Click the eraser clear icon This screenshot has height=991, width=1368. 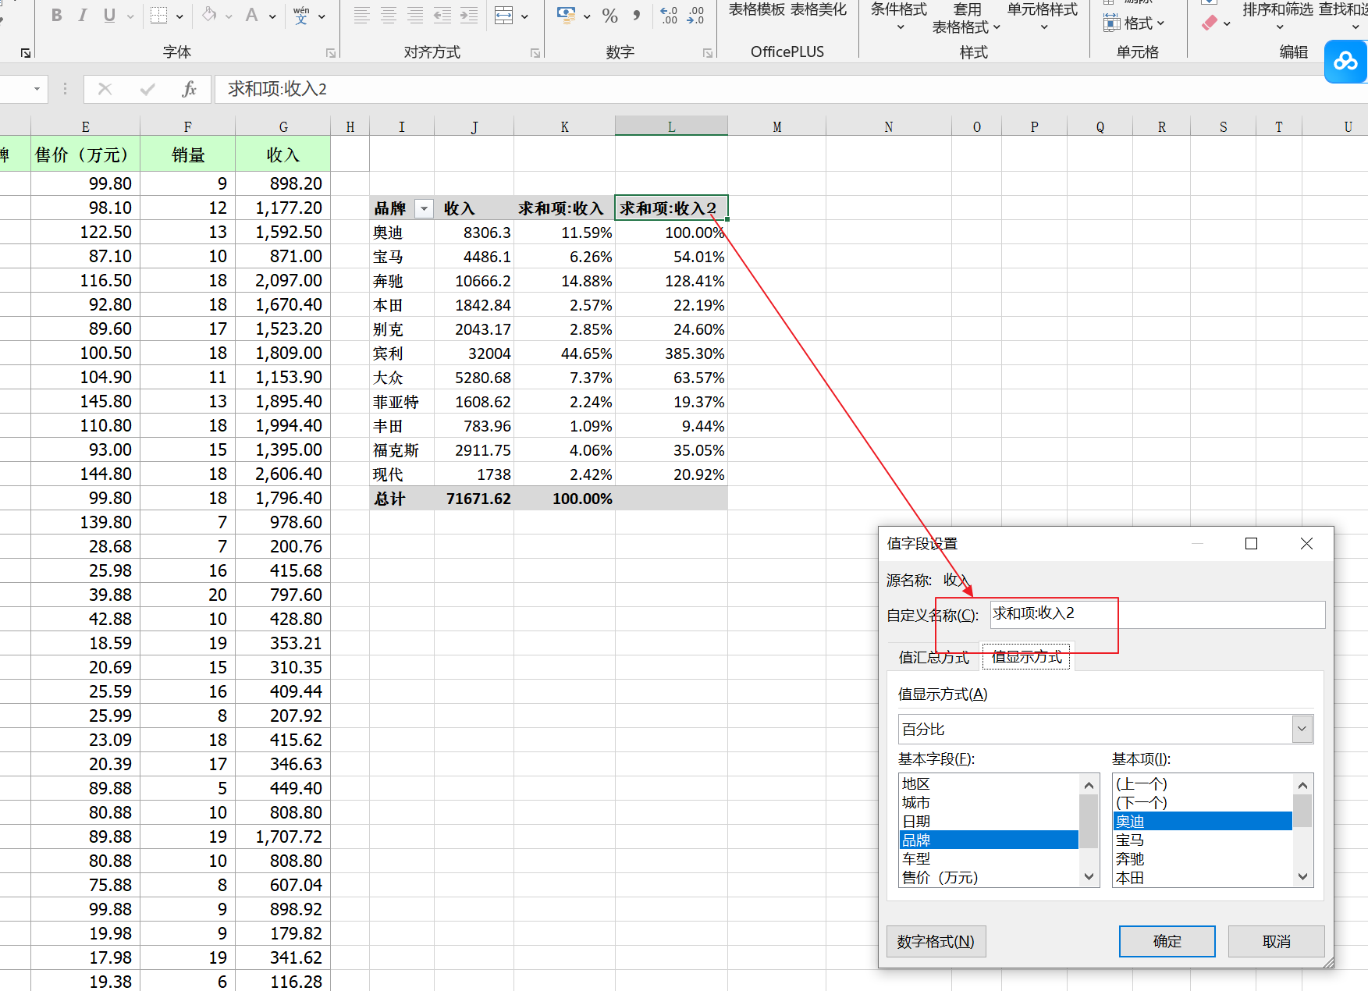(x=1210, y=23)
